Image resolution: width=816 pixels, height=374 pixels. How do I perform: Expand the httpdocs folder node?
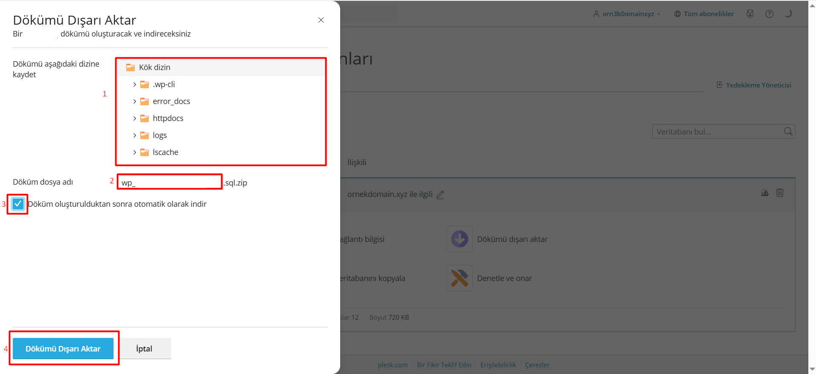click(x=135, y=118)
